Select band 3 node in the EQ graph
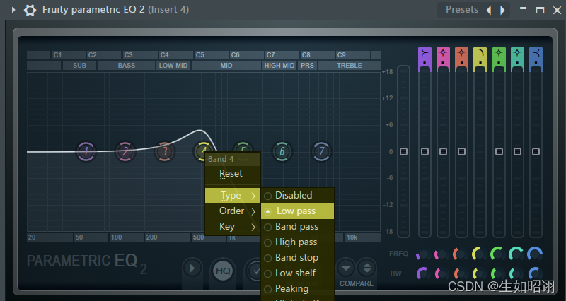 coord(164,151)
